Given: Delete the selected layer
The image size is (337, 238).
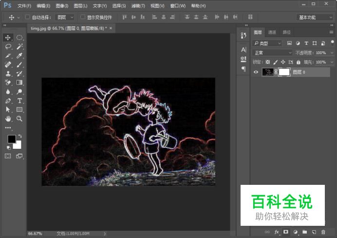Looking at the screenshot, I should pos(323,232).
